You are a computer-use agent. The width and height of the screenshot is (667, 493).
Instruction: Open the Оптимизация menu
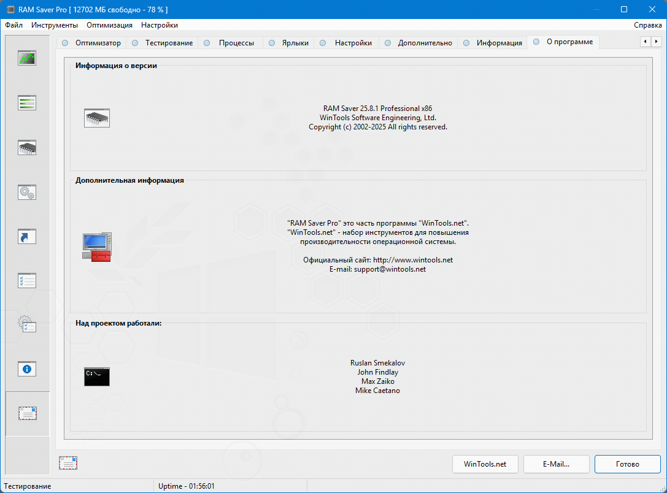coord(109,25)
